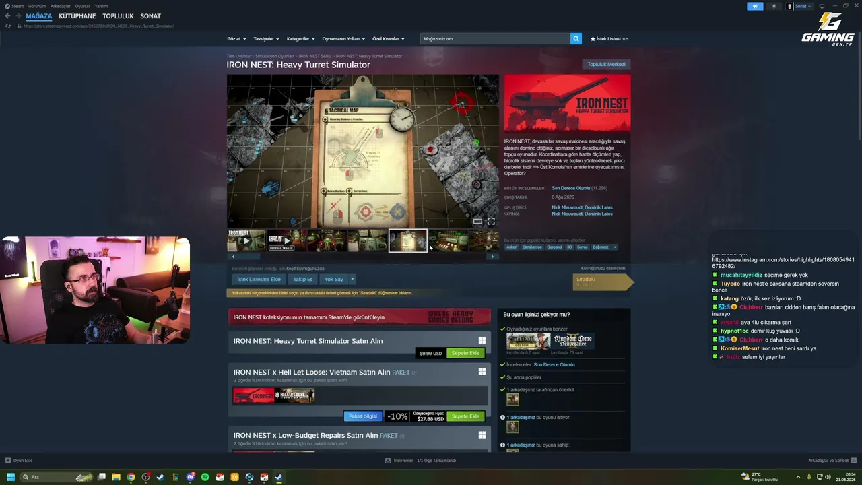
Task: Click the plus button to add tag
Action: point(614,247)
